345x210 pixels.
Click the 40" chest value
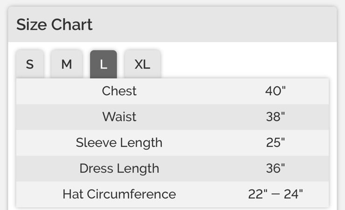coord(275,91)
